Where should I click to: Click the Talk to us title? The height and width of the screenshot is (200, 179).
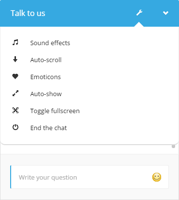point(28,13)
